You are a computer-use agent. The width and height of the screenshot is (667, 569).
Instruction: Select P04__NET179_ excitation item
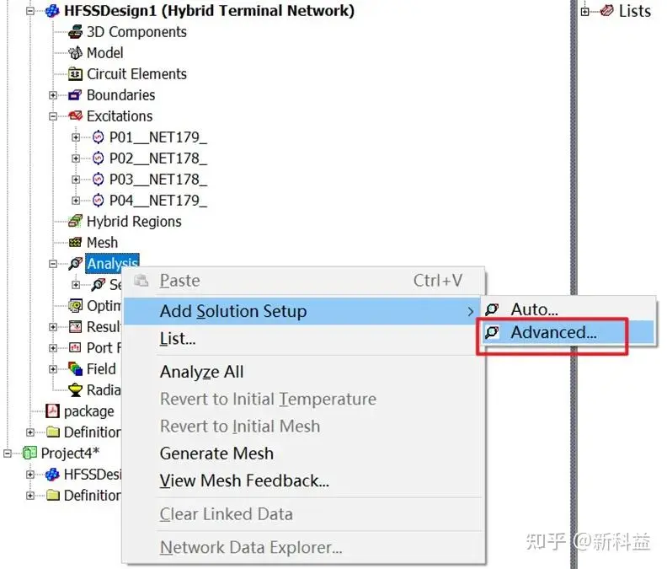pos(158,200)
